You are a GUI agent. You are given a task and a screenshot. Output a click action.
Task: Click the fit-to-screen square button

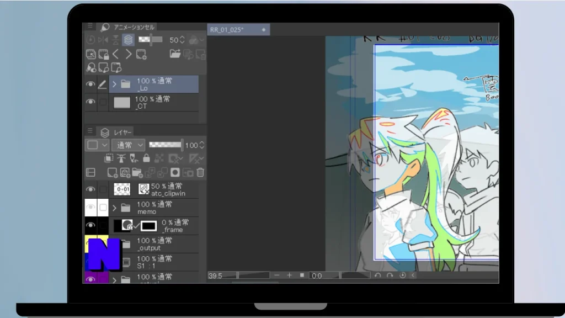[302, 275]
